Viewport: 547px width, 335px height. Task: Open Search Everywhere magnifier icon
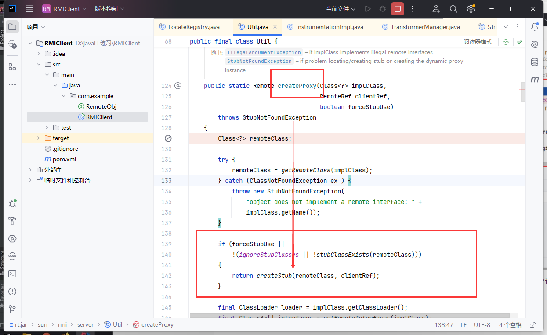point(453,9)
